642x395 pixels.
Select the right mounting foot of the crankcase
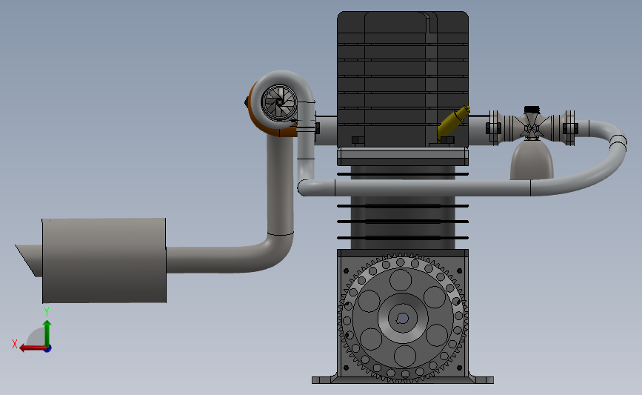[x=481, y=379]
